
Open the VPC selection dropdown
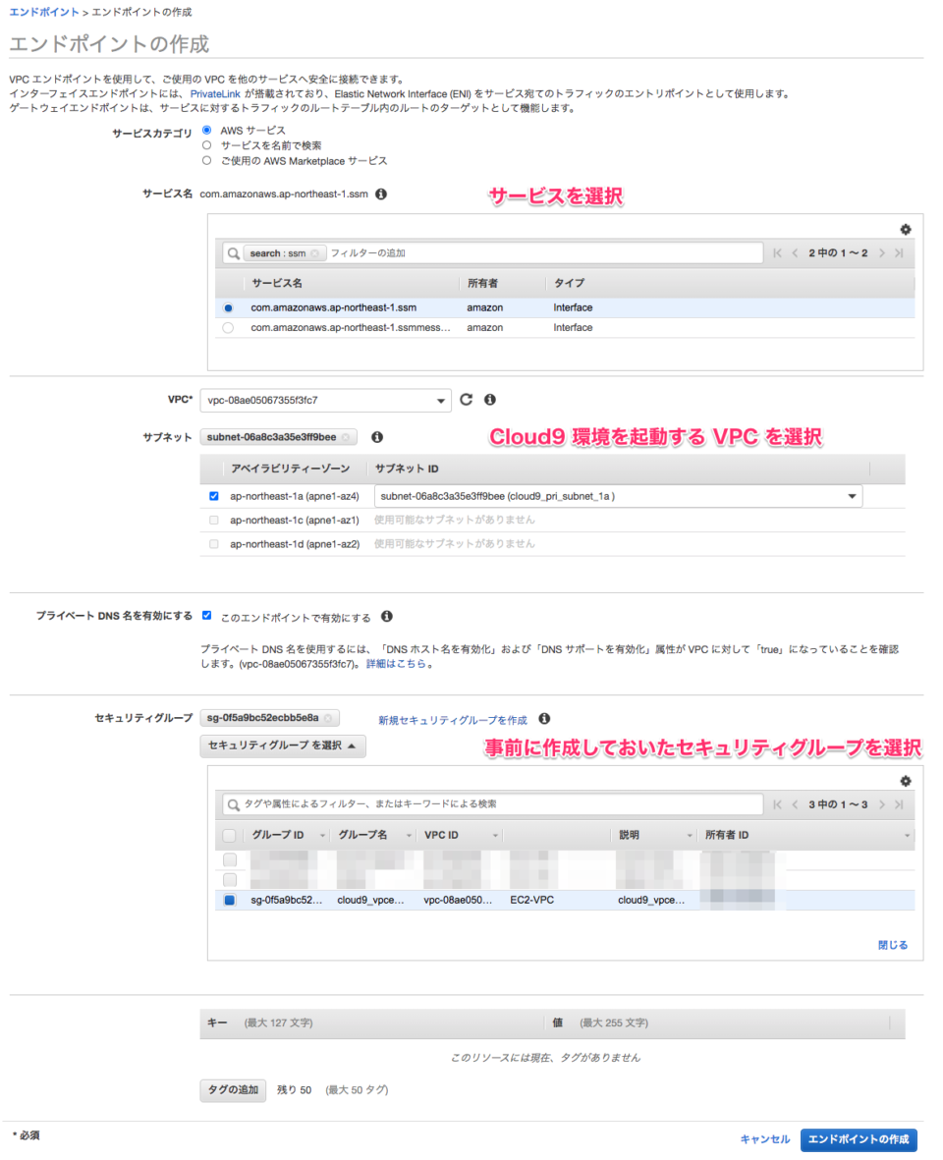tap(440, 400)
